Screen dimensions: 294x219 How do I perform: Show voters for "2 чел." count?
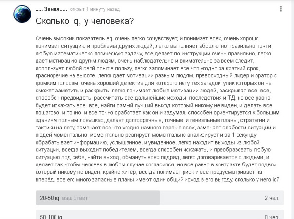tap(272, 198)
